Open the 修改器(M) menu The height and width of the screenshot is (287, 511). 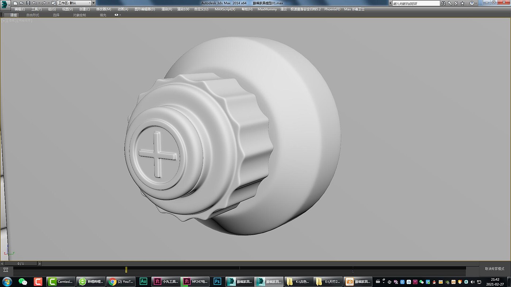click(104, 9)
